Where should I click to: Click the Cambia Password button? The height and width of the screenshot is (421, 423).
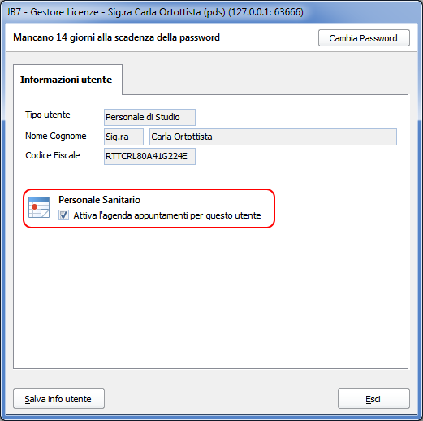coord(364,38)
